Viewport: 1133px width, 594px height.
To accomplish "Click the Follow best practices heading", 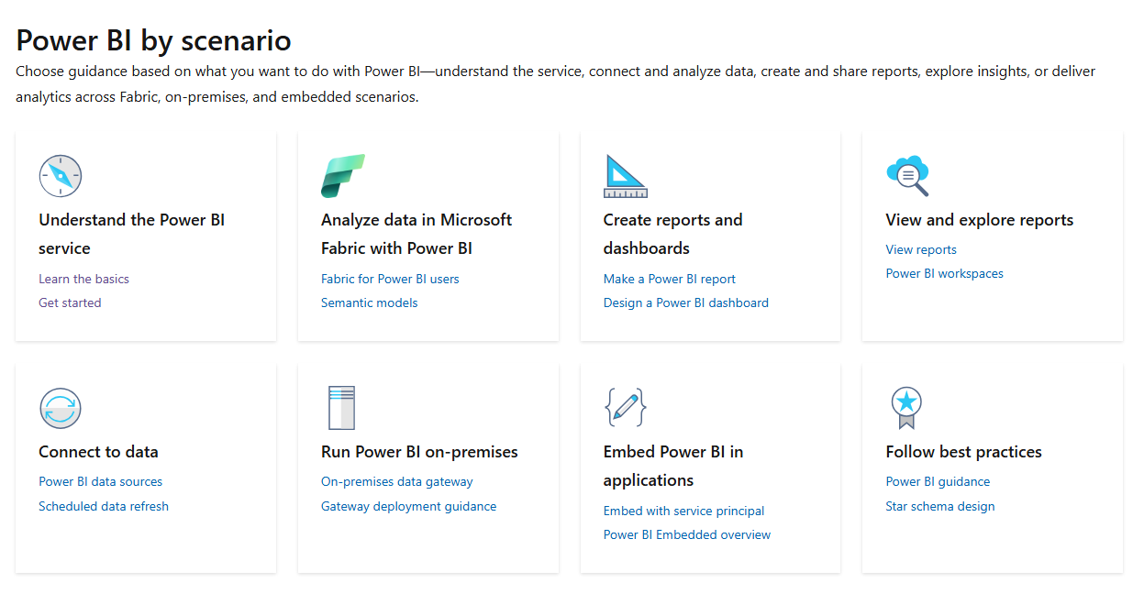I will tap(963, 452).
